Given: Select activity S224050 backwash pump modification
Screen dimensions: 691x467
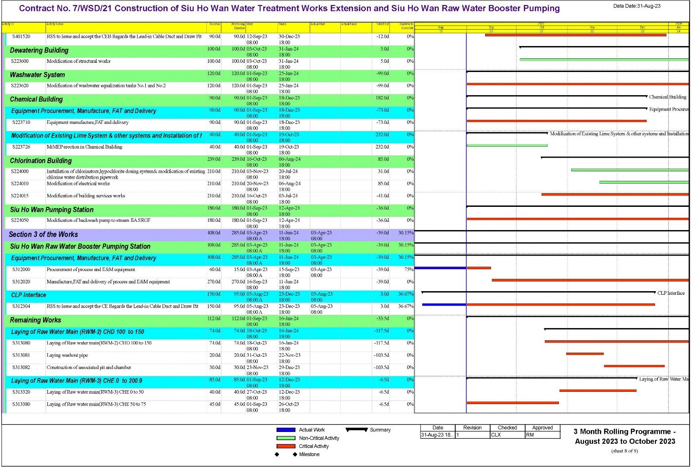Looking at the screenshot, I should point(210,223).
